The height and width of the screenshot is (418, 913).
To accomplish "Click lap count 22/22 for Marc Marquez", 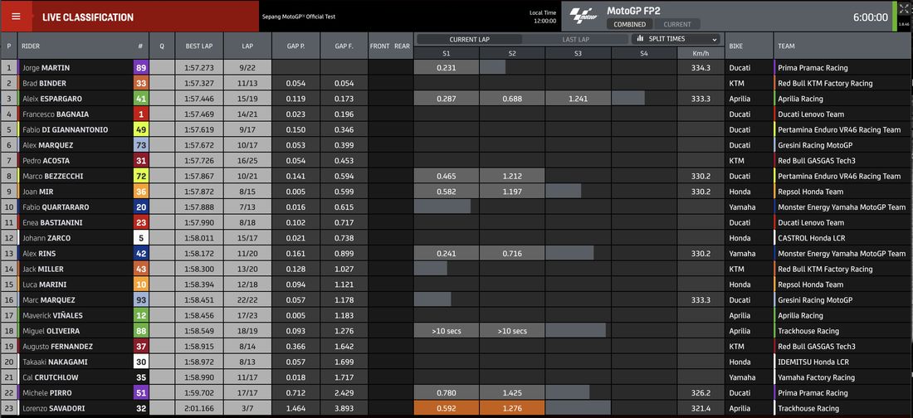I will (247, 300).
